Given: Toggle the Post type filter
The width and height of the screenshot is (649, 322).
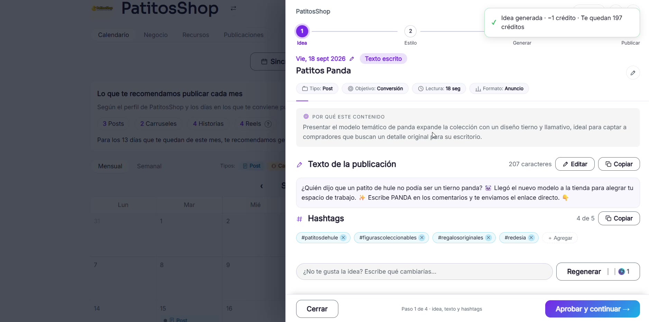Looking at the screenshot, I should [x=252, y=166].
